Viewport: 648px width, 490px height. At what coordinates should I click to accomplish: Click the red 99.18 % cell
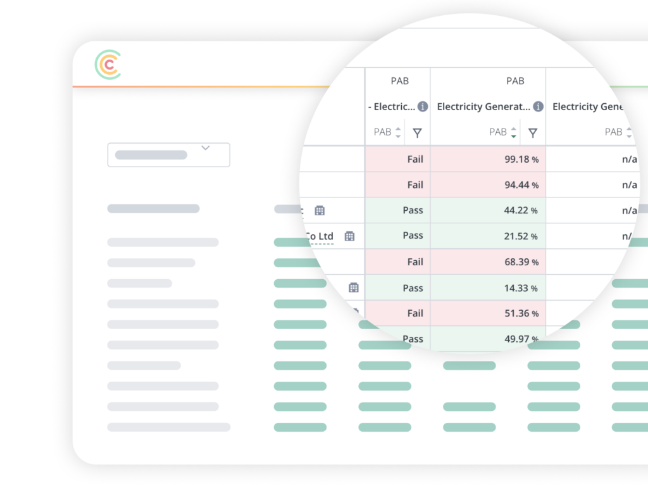coord(488,160)
